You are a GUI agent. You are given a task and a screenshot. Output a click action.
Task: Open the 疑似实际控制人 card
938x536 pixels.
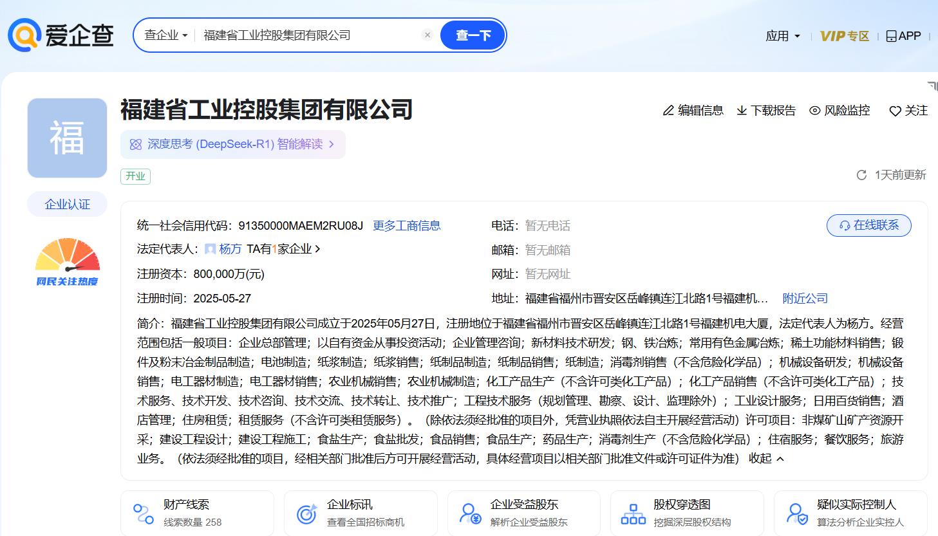click(x=850, y=513)
